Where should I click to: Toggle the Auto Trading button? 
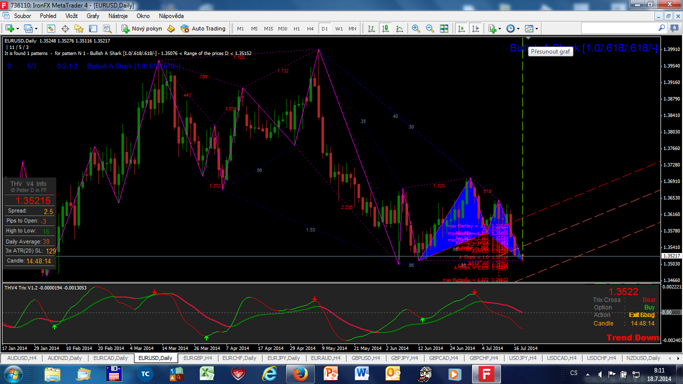pyautogui.click(x=203, y=28)
